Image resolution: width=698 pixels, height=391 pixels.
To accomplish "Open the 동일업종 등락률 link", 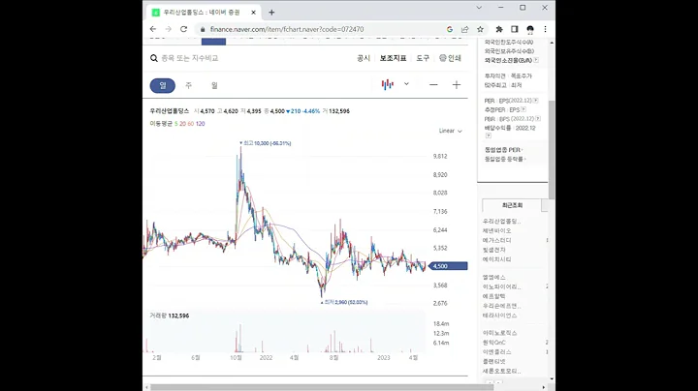I will 505,159.
